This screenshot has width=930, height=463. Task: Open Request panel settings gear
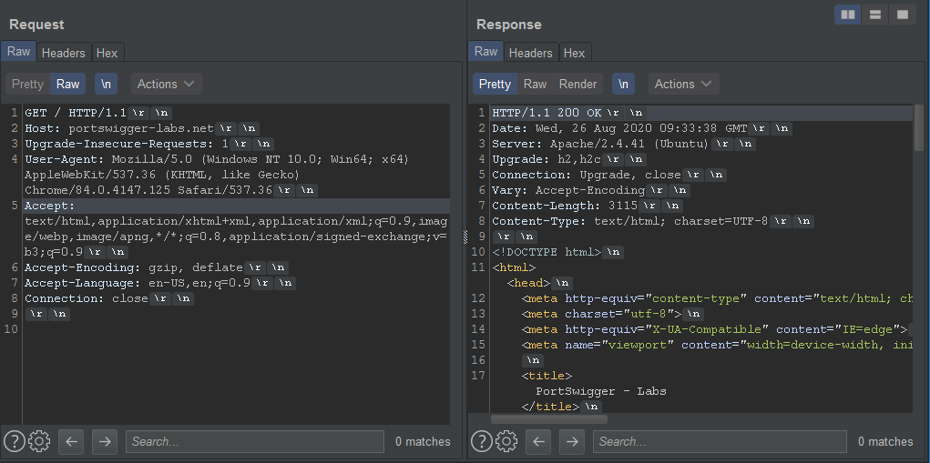pos(39,441)
